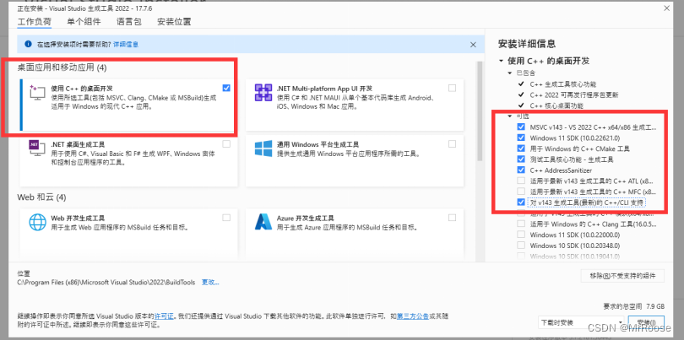Image resolution: width=684 pixels, height=340 pixels.
Task: Open the 详细信息 link in the banner
Action: click(x=126, y=45)
